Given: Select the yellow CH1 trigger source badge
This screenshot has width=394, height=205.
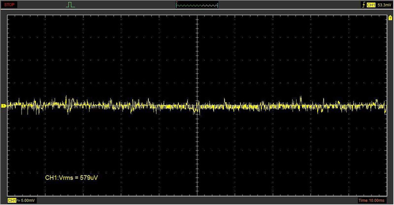Looking at the screenshot, I should (x=371, y=5).
